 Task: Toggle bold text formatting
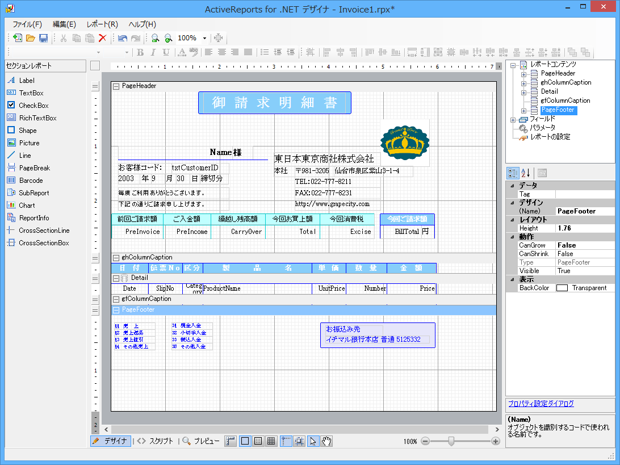pos(140,52)
